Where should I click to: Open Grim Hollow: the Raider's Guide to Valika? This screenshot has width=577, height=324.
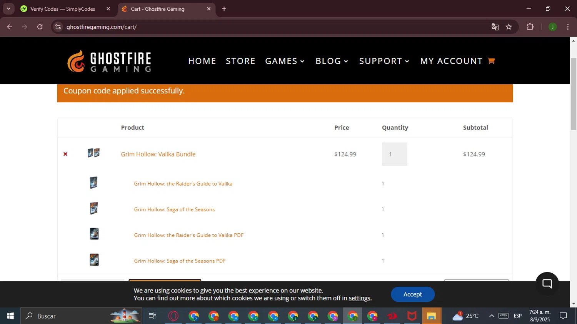click(183, 184)
